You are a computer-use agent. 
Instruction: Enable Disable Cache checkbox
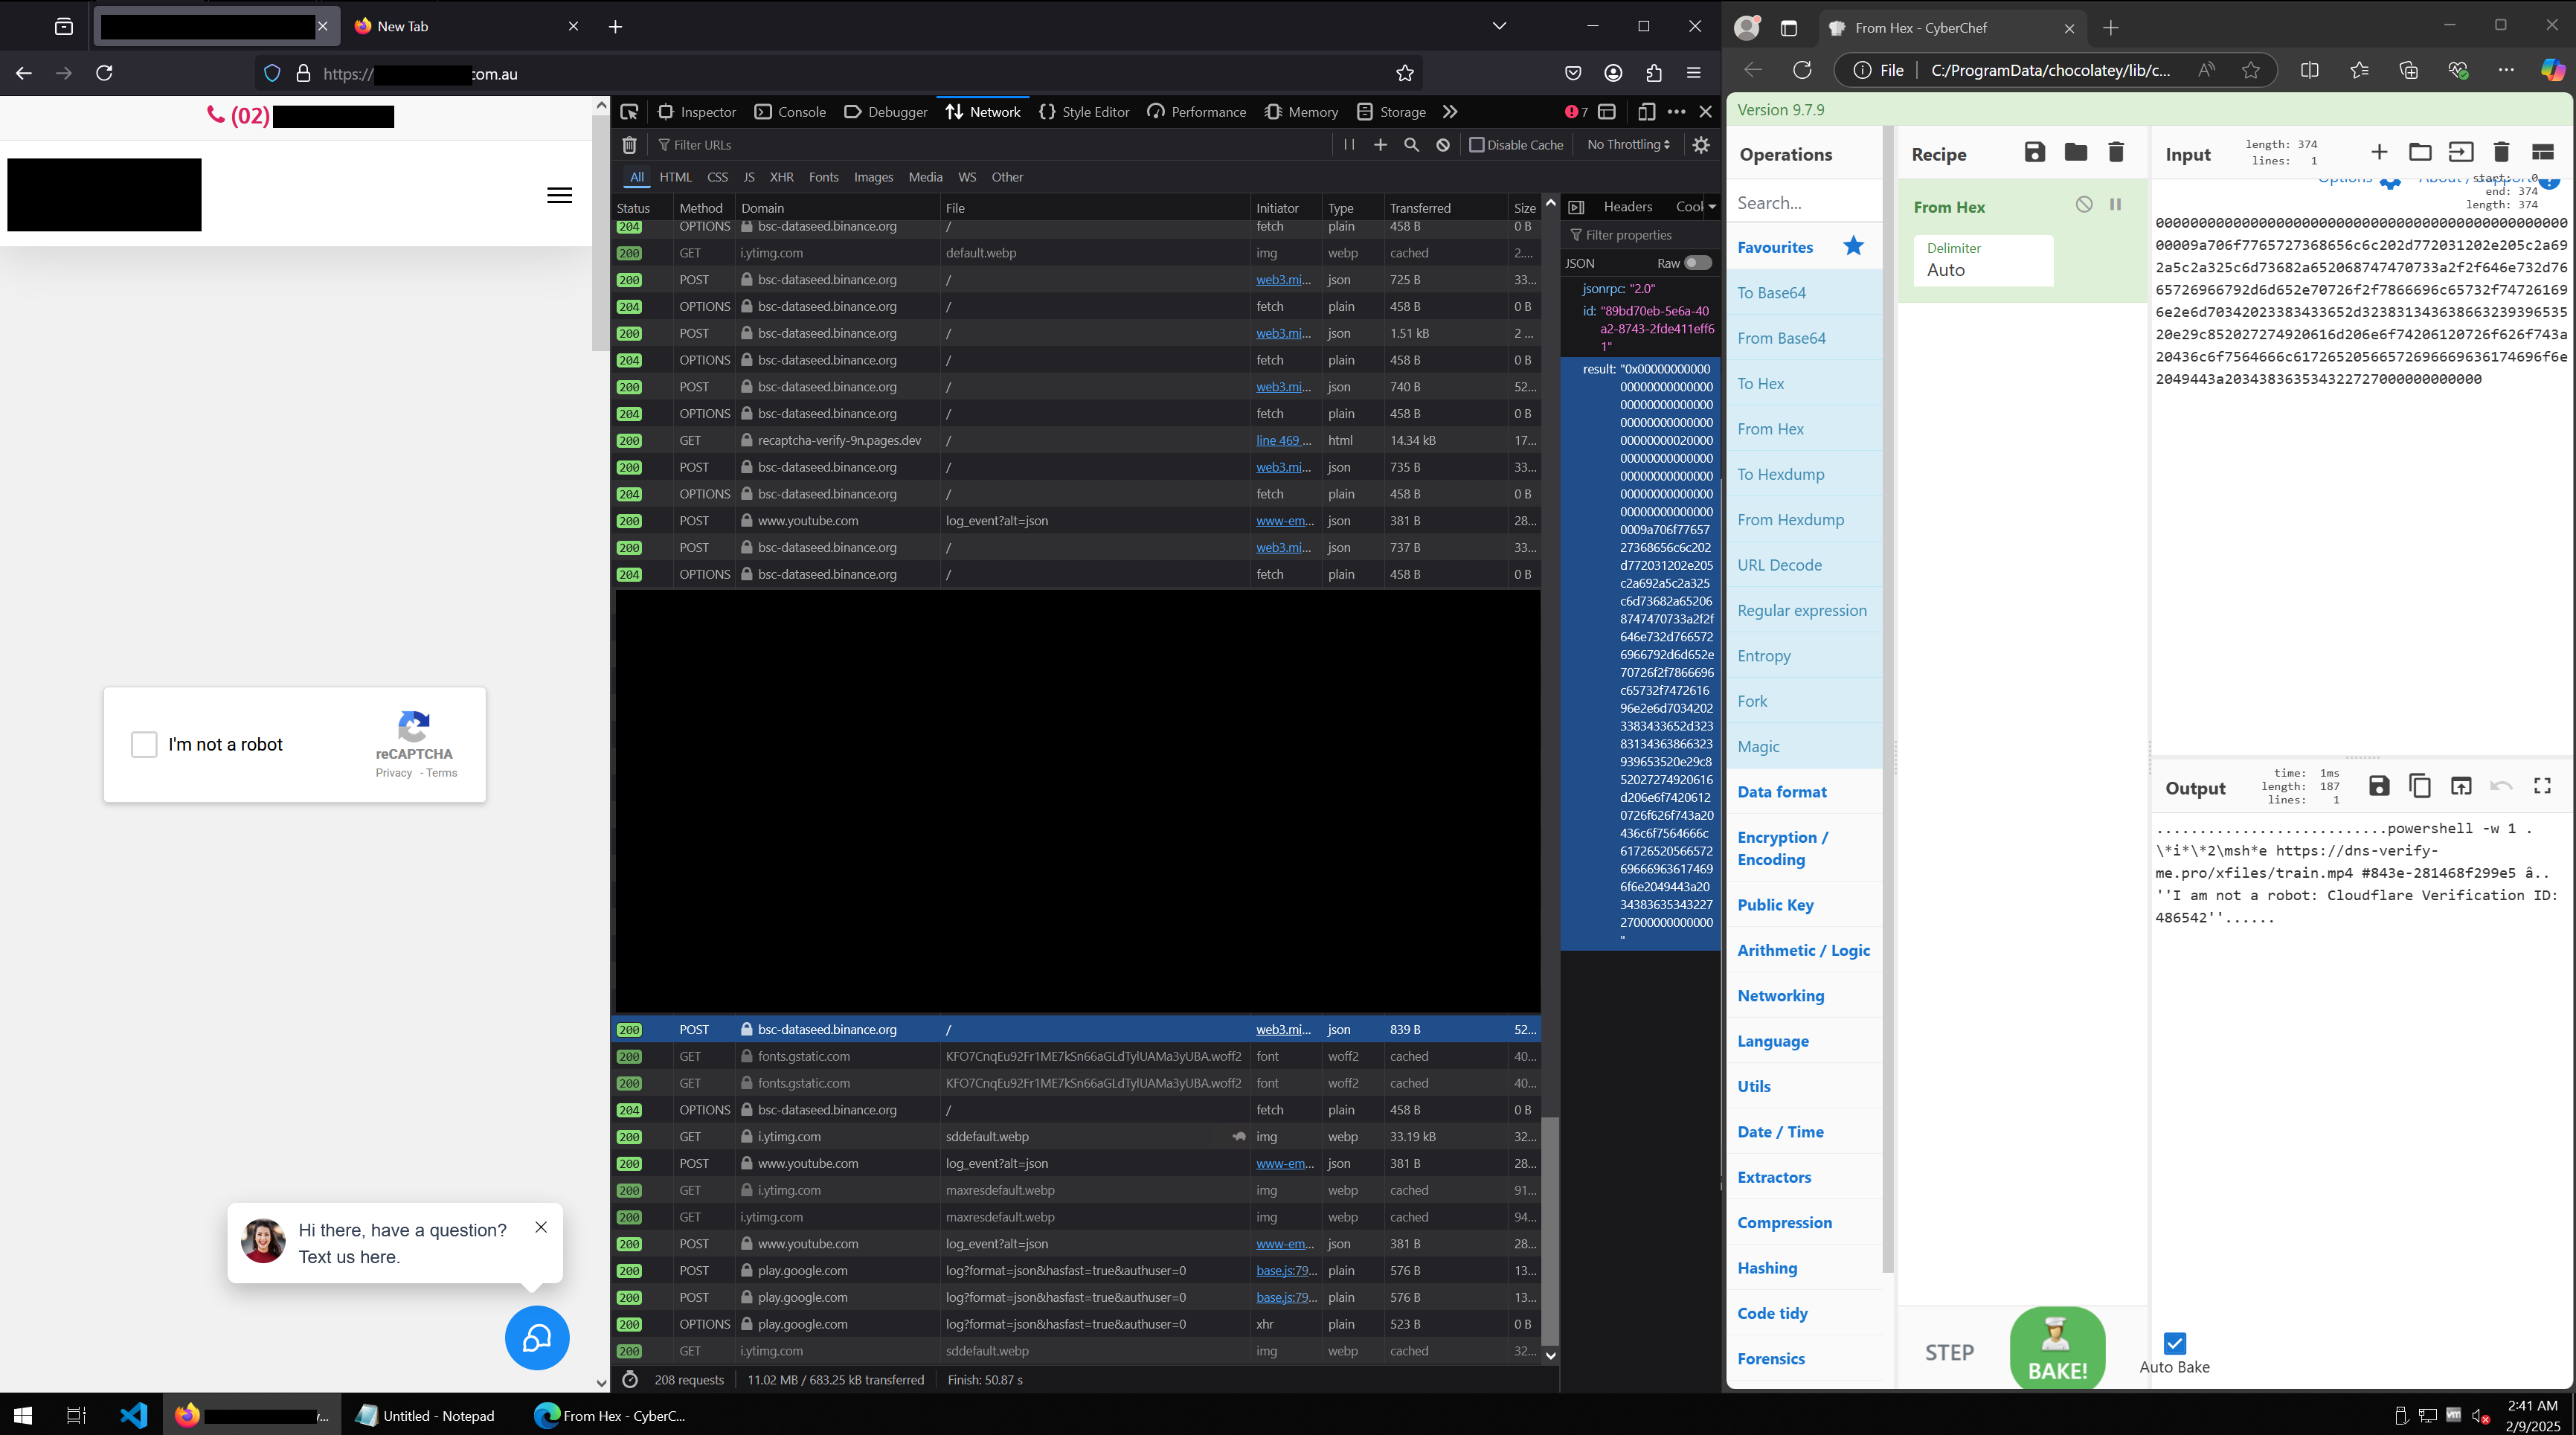pos(1476,145)
